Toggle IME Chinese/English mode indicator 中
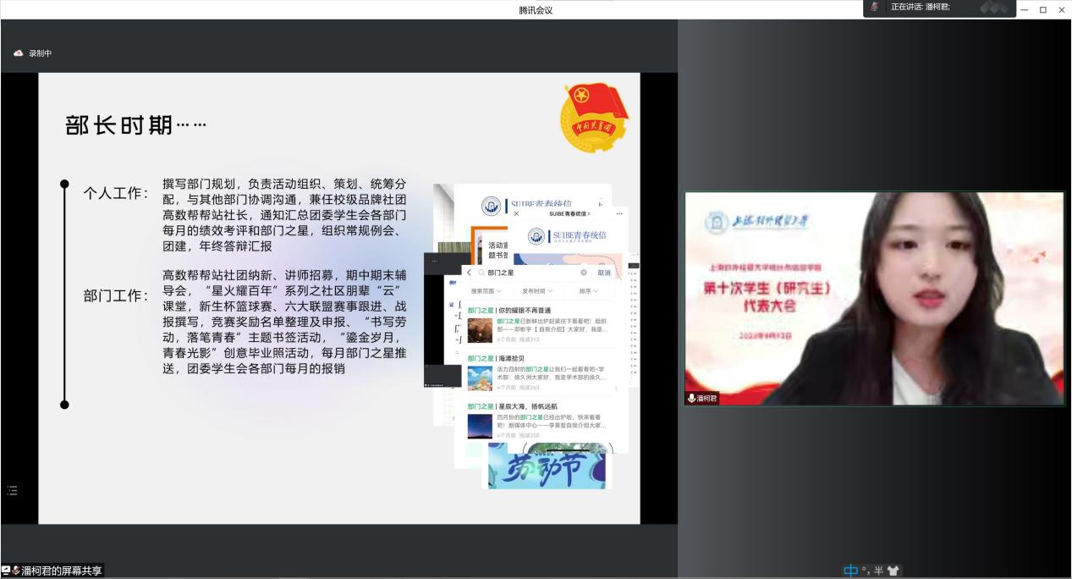The image size is (1072, 579). (850, 571)
